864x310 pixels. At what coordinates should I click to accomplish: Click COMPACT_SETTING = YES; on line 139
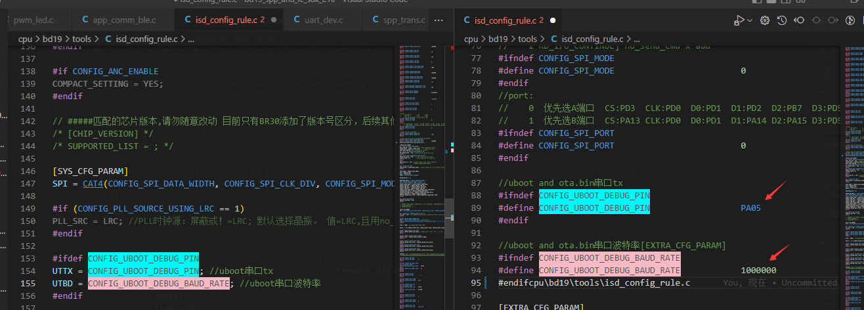pos(108,83)
